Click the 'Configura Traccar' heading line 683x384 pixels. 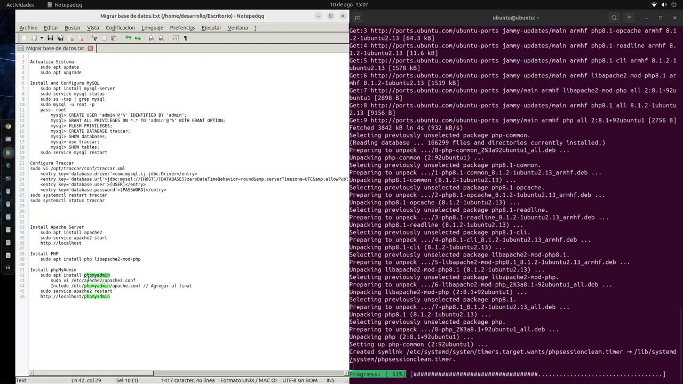[x=52, y=163]
